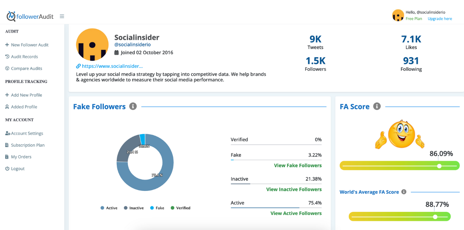Viewport: 464px width, 230px height.
Task: Click the Joined 02 October 2016 text
Action: coord(147,52)
